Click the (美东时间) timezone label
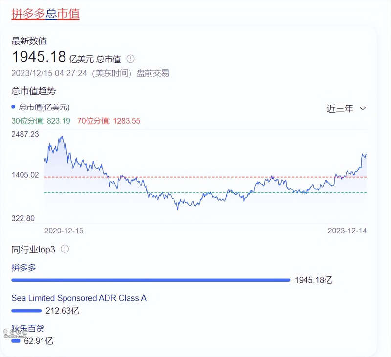This screenshot has width=391, height=357. (x=111, y=73)
